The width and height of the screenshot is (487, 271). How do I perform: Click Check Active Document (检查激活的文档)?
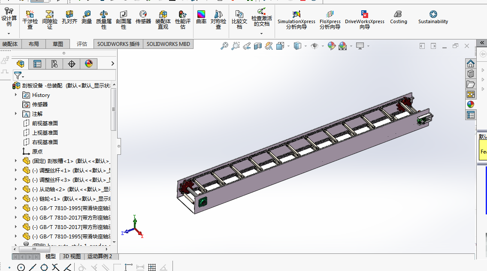click(261, 18)
